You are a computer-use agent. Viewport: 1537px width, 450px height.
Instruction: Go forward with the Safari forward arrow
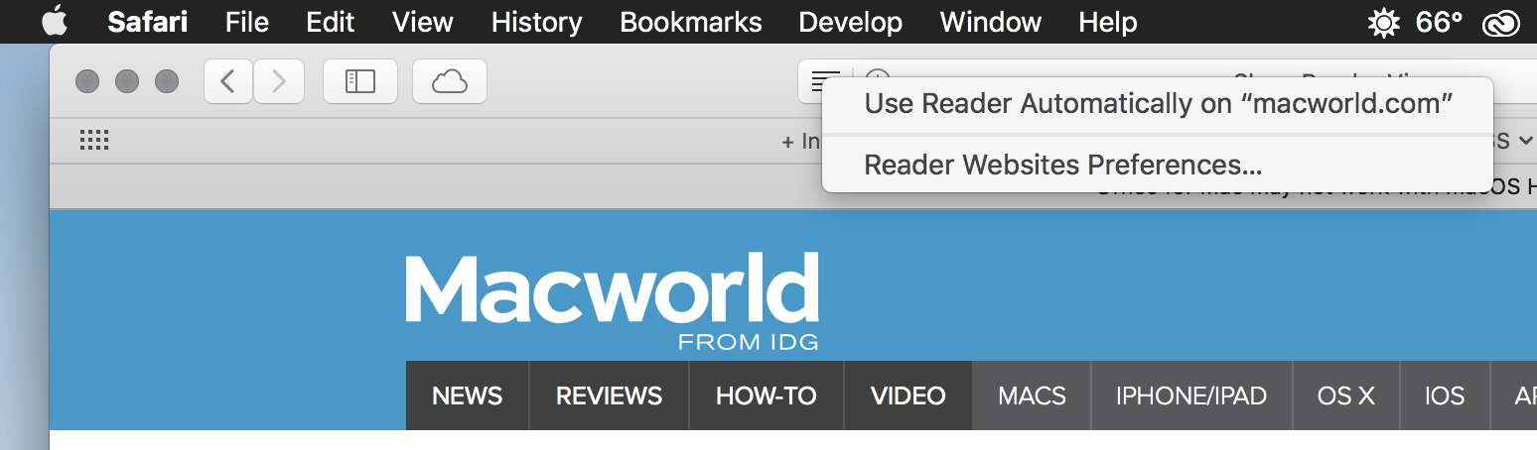279,81
